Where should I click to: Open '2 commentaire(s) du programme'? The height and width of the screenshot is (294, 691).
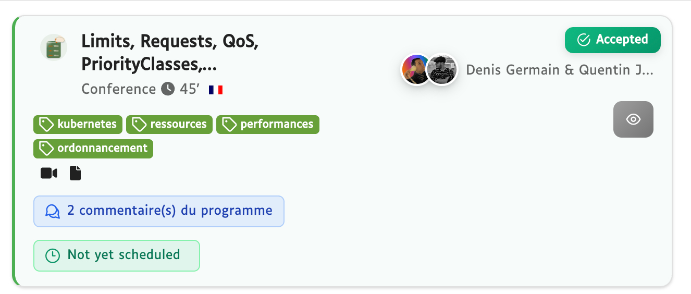[x=159, y=211]
